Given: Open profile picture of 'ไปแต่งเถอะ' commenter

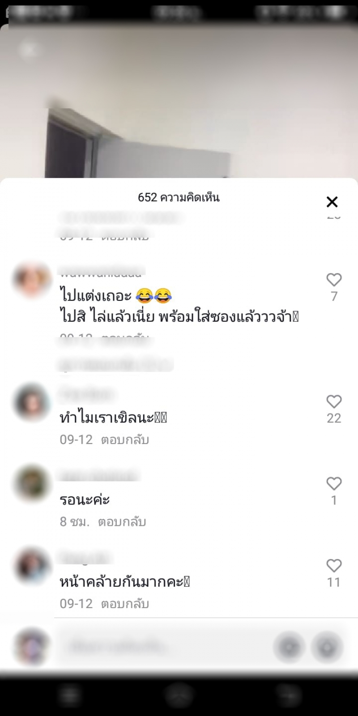Looking at the screenshot, I should point(32,281).
